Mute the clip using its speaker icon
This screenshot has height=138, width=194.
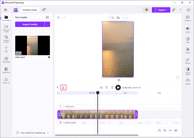[x=63, y=114]
